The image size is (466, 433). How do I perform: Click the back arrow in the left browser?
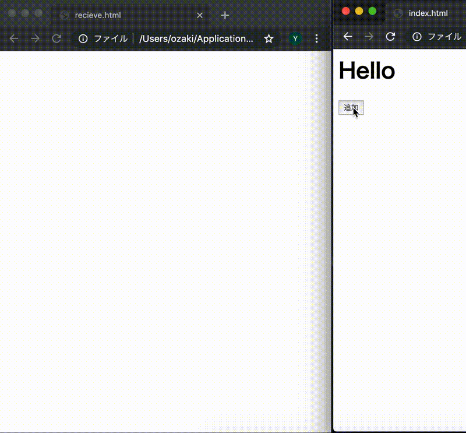pyautogui.click(x=14, y=38)
